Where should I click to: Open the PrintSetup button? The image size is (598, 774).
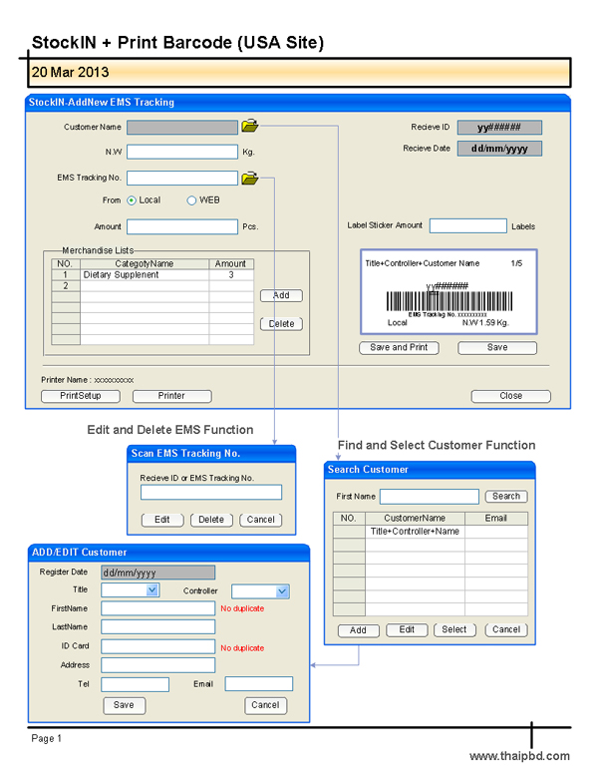point(81,396)
